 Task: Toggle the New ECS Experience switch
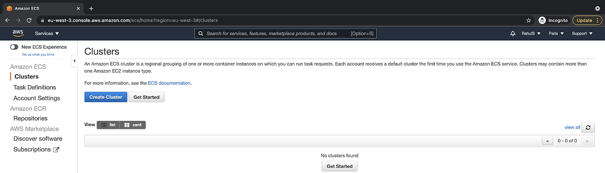(x=14, y=47)
